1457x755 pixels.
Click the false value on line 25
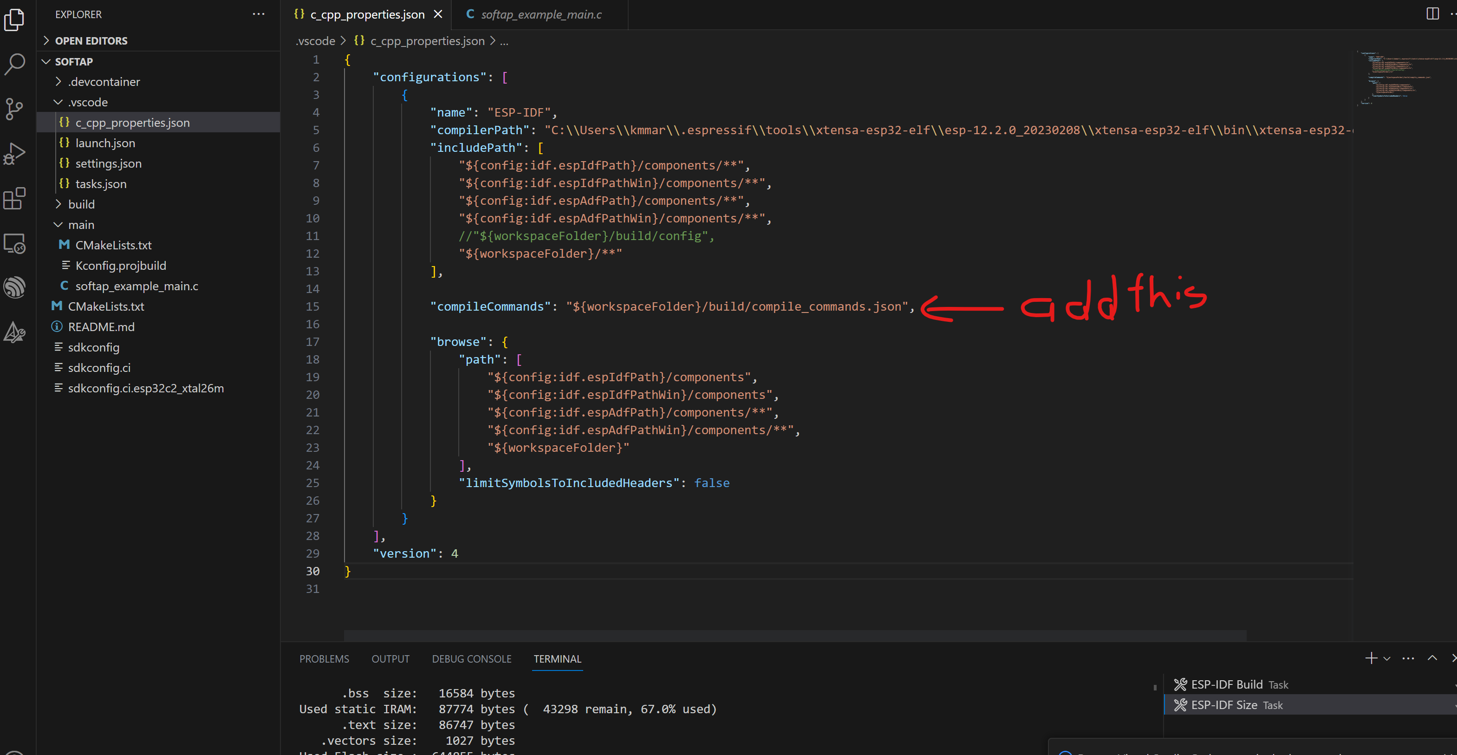(711, 483)
